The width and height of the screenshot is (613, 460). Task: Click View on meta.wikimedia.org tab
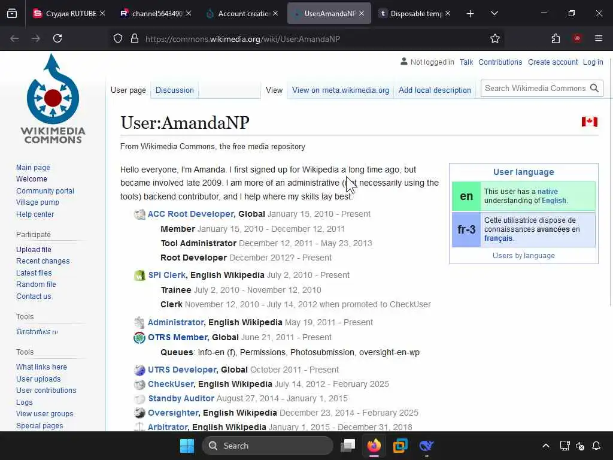(341, 90)
